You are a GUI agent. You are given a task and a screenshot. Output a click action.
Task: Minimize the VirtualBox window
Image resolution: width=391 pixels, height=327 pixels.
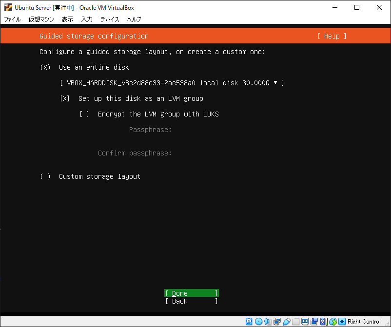pyautogui.click(x=335, y=7)
